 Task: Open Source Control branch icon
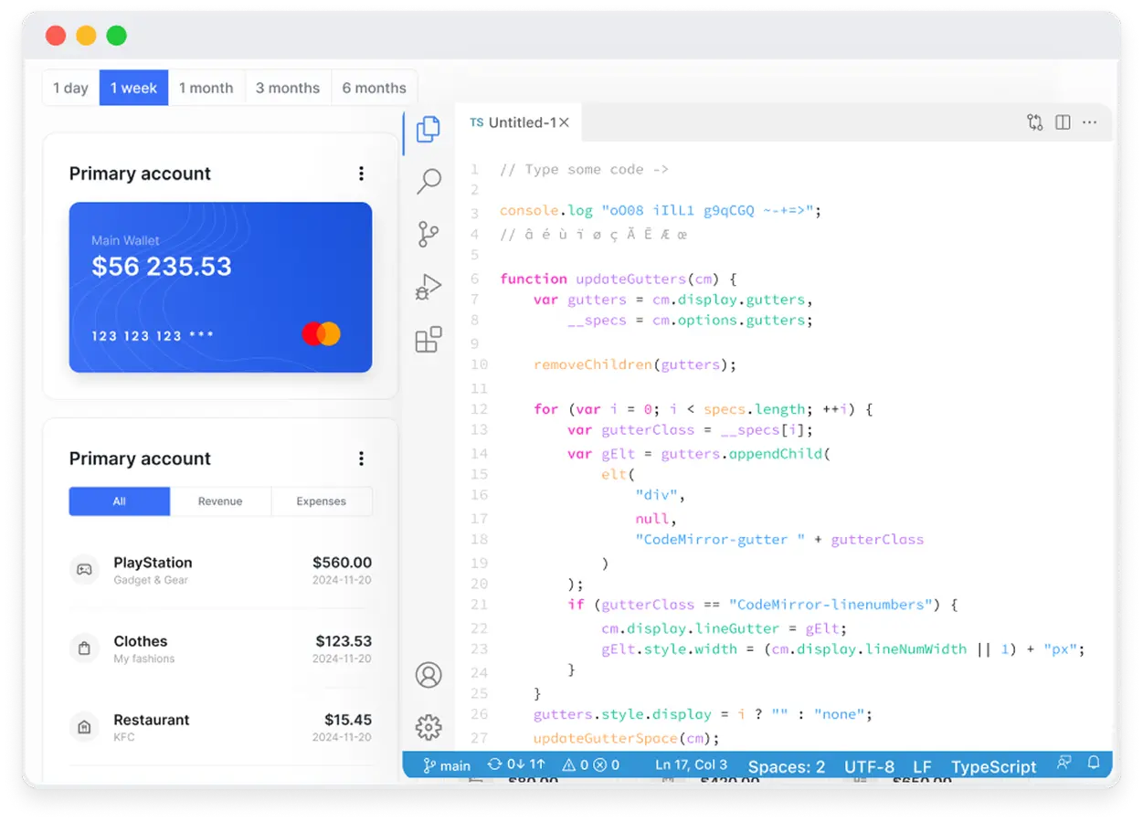pos(429,234)
